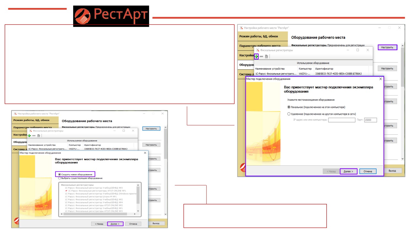The width and height of the screenshot is (413, 232).
Task: Click the Выход button in the upper-right screenshot
Action: 392,171
